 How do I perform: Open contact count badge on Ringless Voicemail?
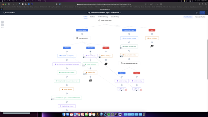121,48
